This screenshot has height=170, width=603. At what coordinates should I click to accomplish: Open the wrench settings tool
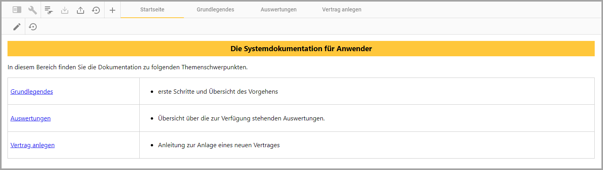coord(33,10)
